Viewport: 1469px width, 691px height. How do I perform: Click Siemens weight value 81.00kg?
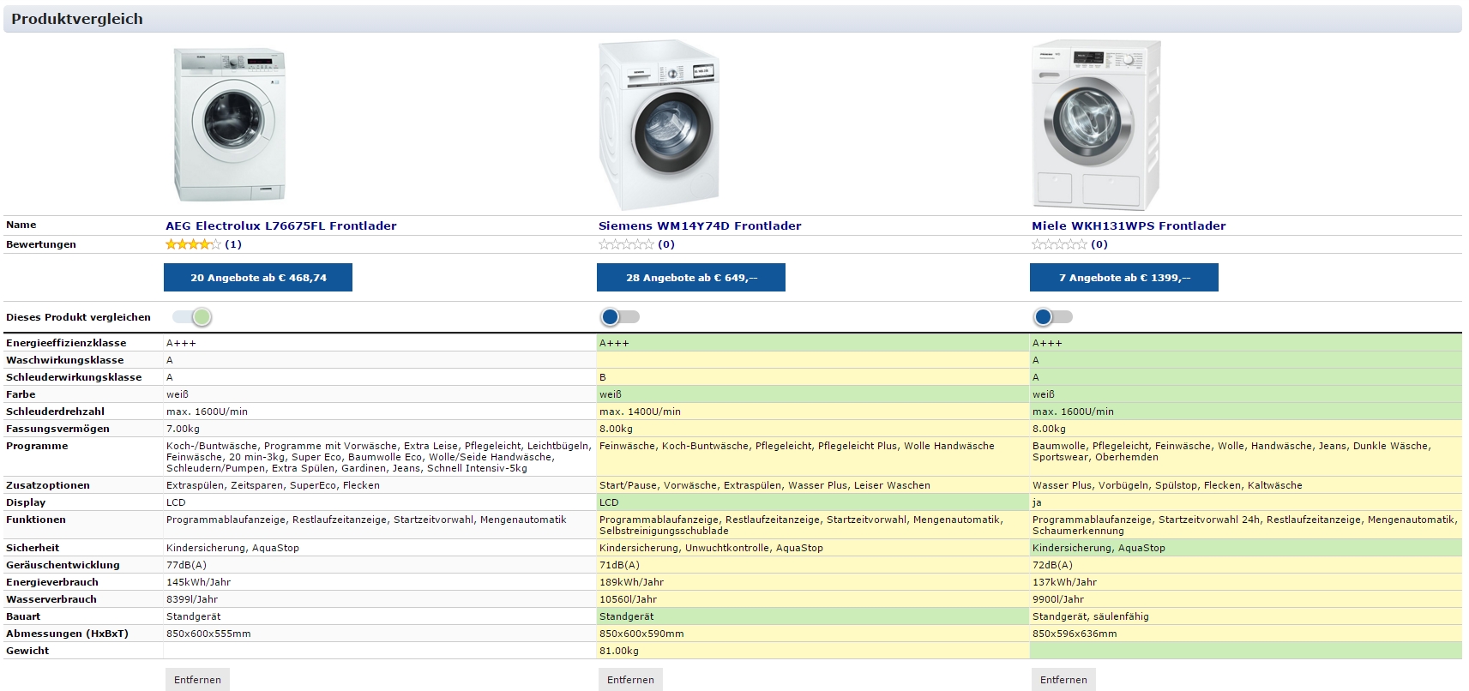[x=619, y=651]
